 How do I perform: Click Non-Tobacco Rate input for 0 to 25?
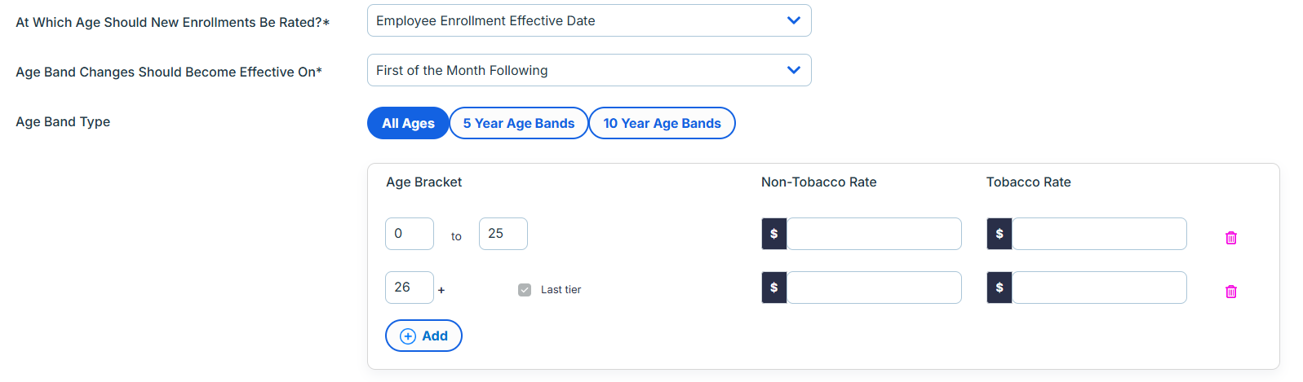coord(874,234)
